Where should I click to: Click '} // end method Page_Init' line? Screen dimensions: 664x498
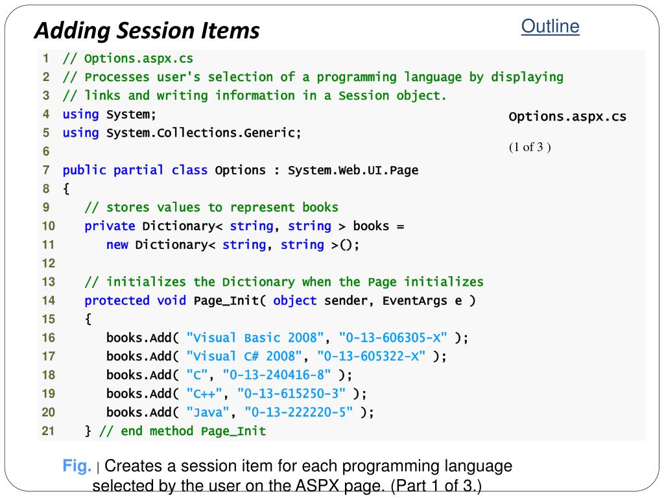(175, 431)
